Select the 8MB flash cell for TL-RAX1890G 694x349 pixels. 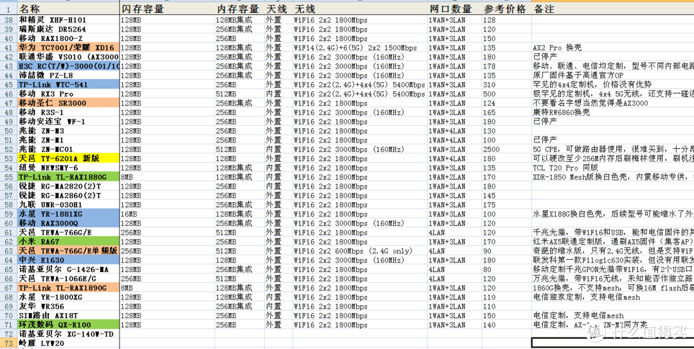(x=167, y=288)
